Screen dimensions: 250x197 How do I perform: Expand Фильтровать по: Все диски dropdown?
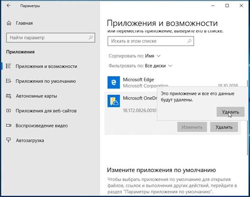140,66
